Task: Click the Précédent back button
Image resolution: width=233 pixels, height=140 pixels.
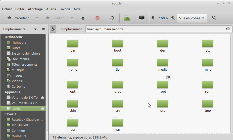Action: click(x=18, y=18)
